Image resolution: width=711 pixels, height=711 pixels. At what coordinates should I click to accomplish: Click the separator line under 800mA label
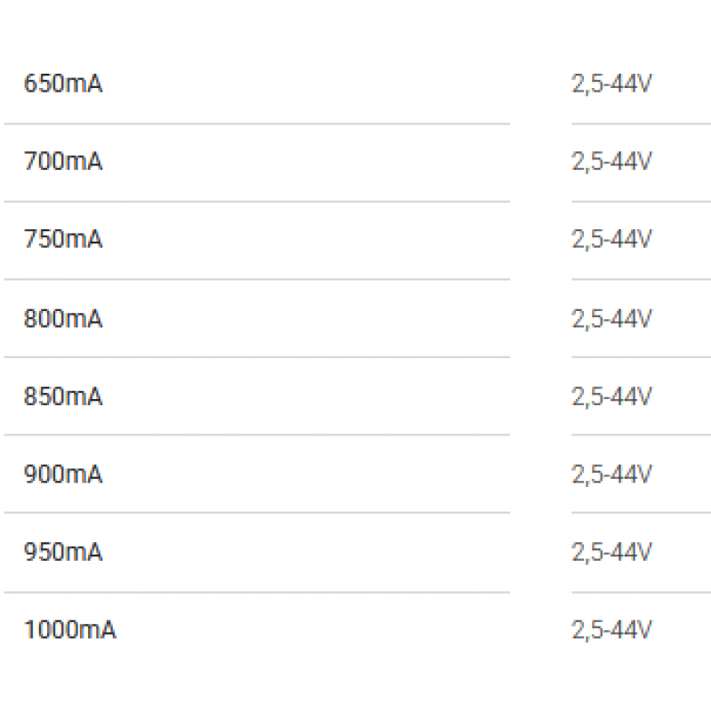click(x=256, y=357)
